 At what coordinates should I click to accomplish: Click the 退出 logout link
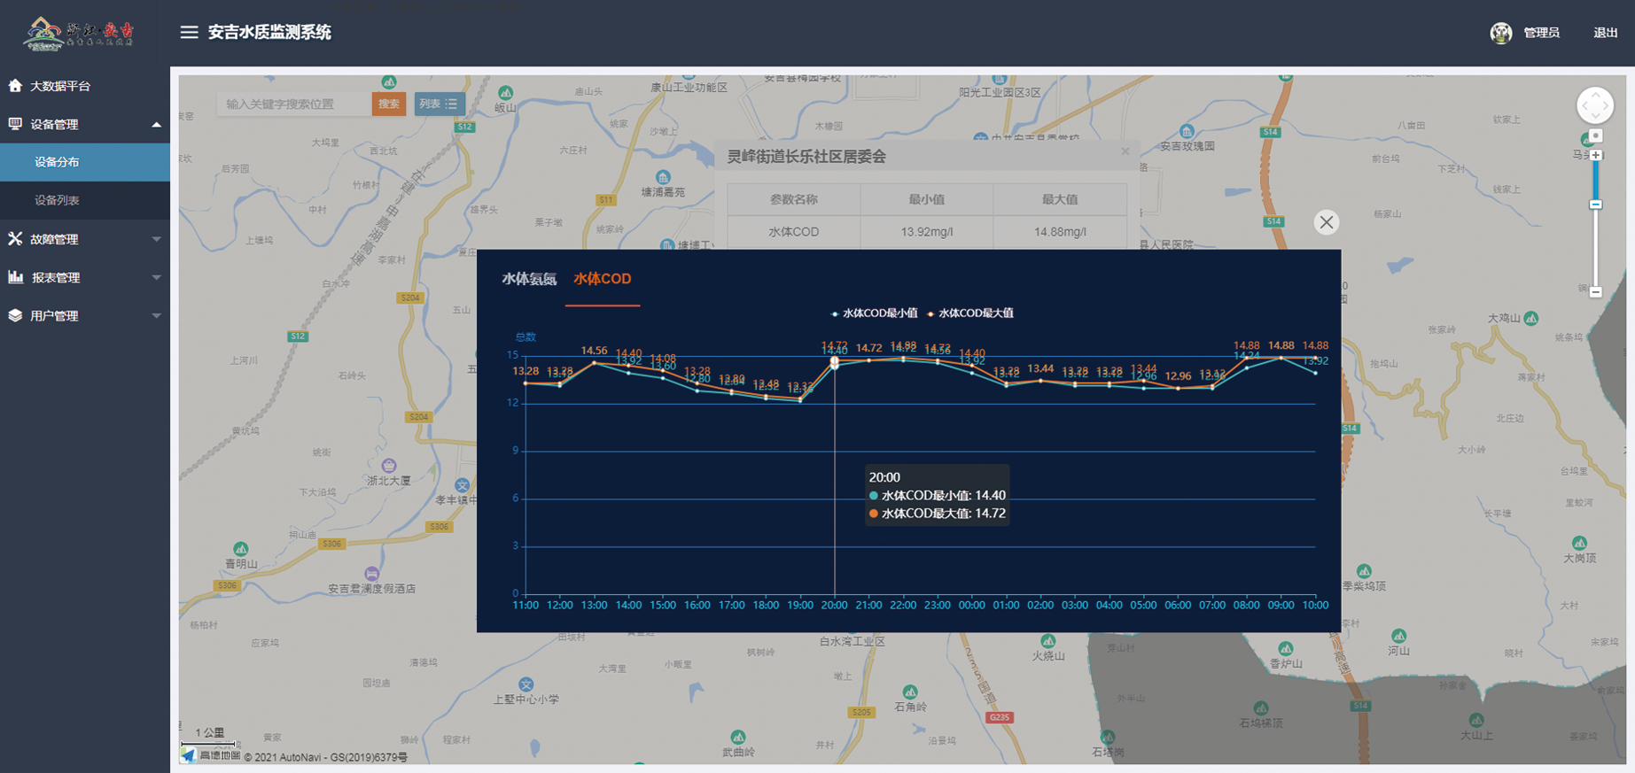pyautogui.click(x=1605, y=33)
